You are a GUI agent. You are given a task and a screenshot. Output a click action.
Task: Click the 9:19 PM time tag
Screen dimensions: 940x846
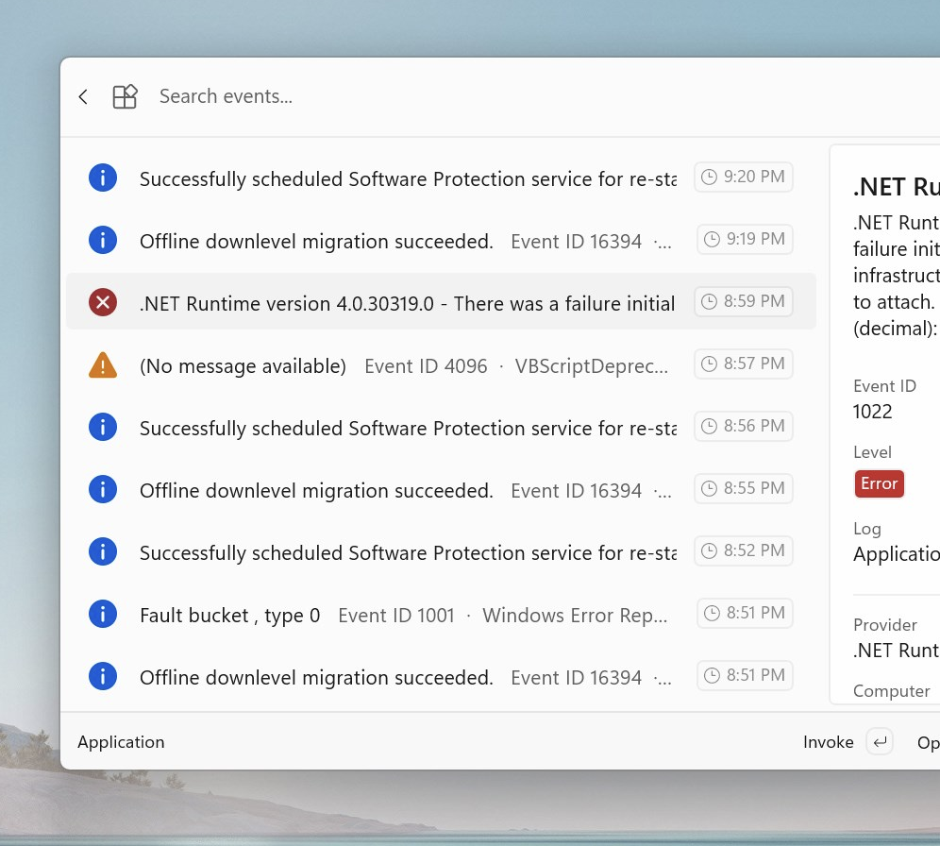746,239
